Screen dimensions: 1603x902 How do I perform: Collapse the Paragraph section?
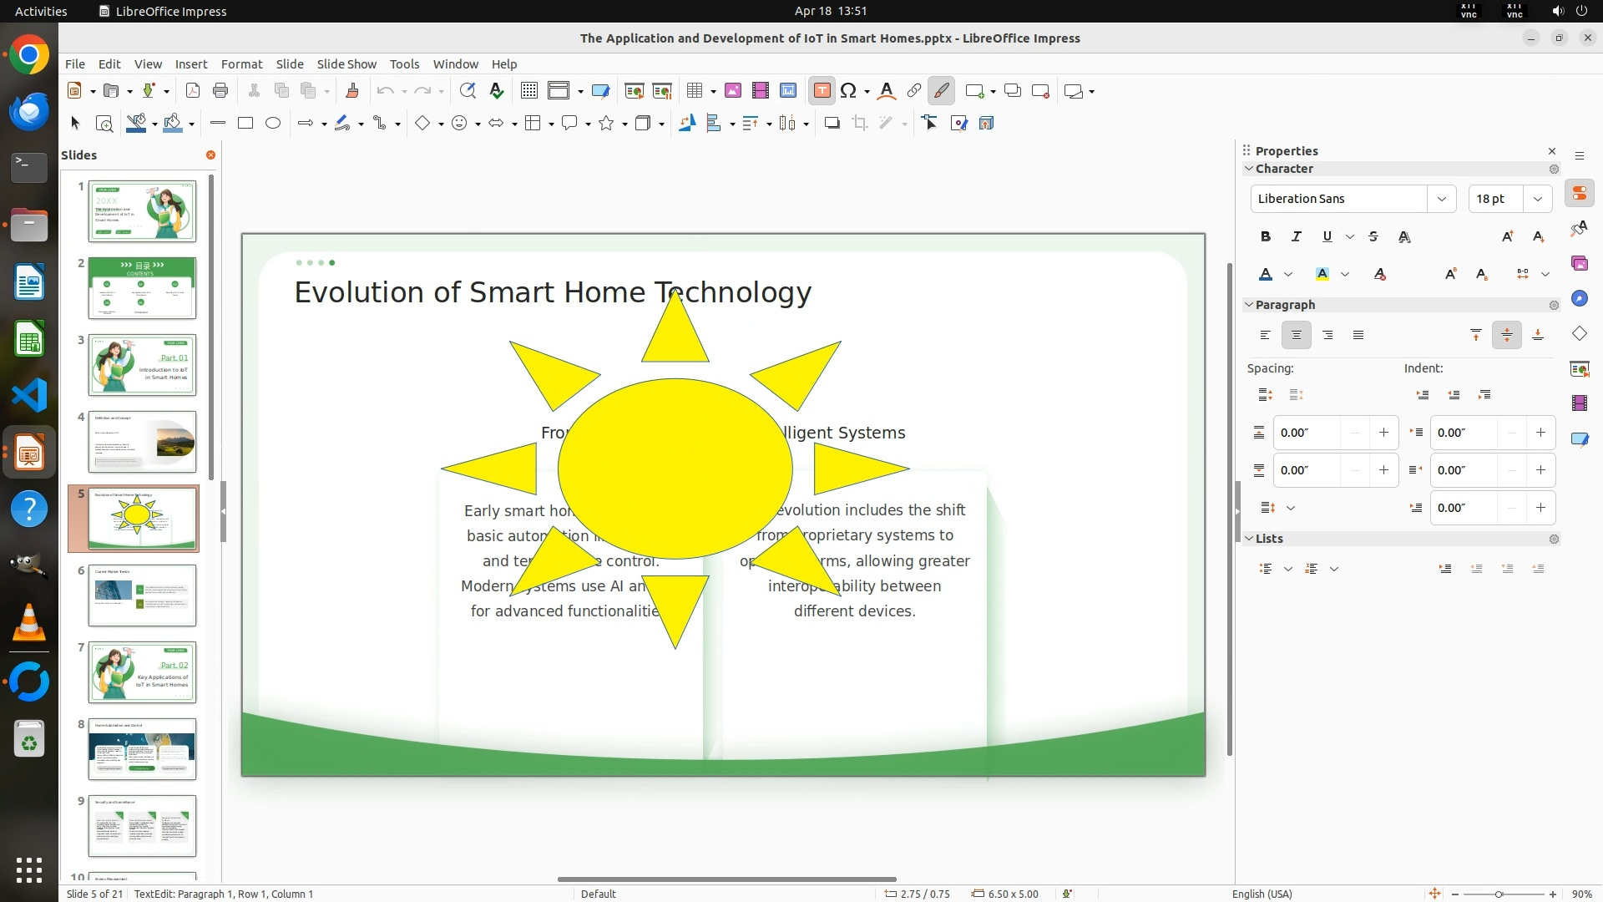pos(1249,305)
